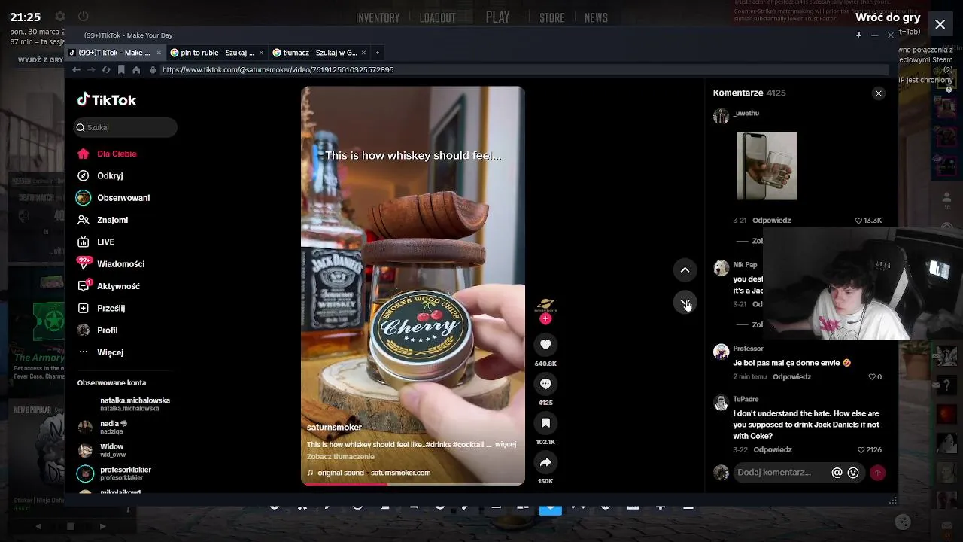Open the LIVE section
The image size is (963, 542).
point(96,242)
